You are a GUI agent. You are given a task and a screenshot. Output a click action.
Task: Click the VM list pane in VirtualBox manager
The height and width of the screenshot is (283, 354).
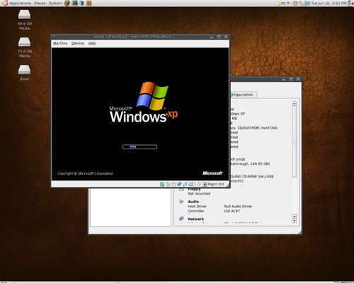click(130, 207)
